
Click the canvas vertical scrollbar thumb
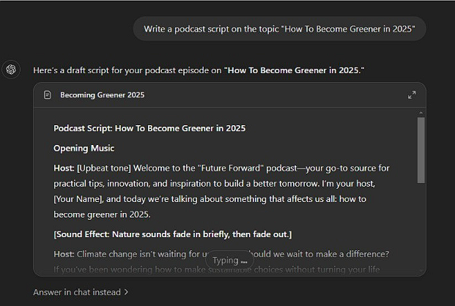[x=421, y=150]
